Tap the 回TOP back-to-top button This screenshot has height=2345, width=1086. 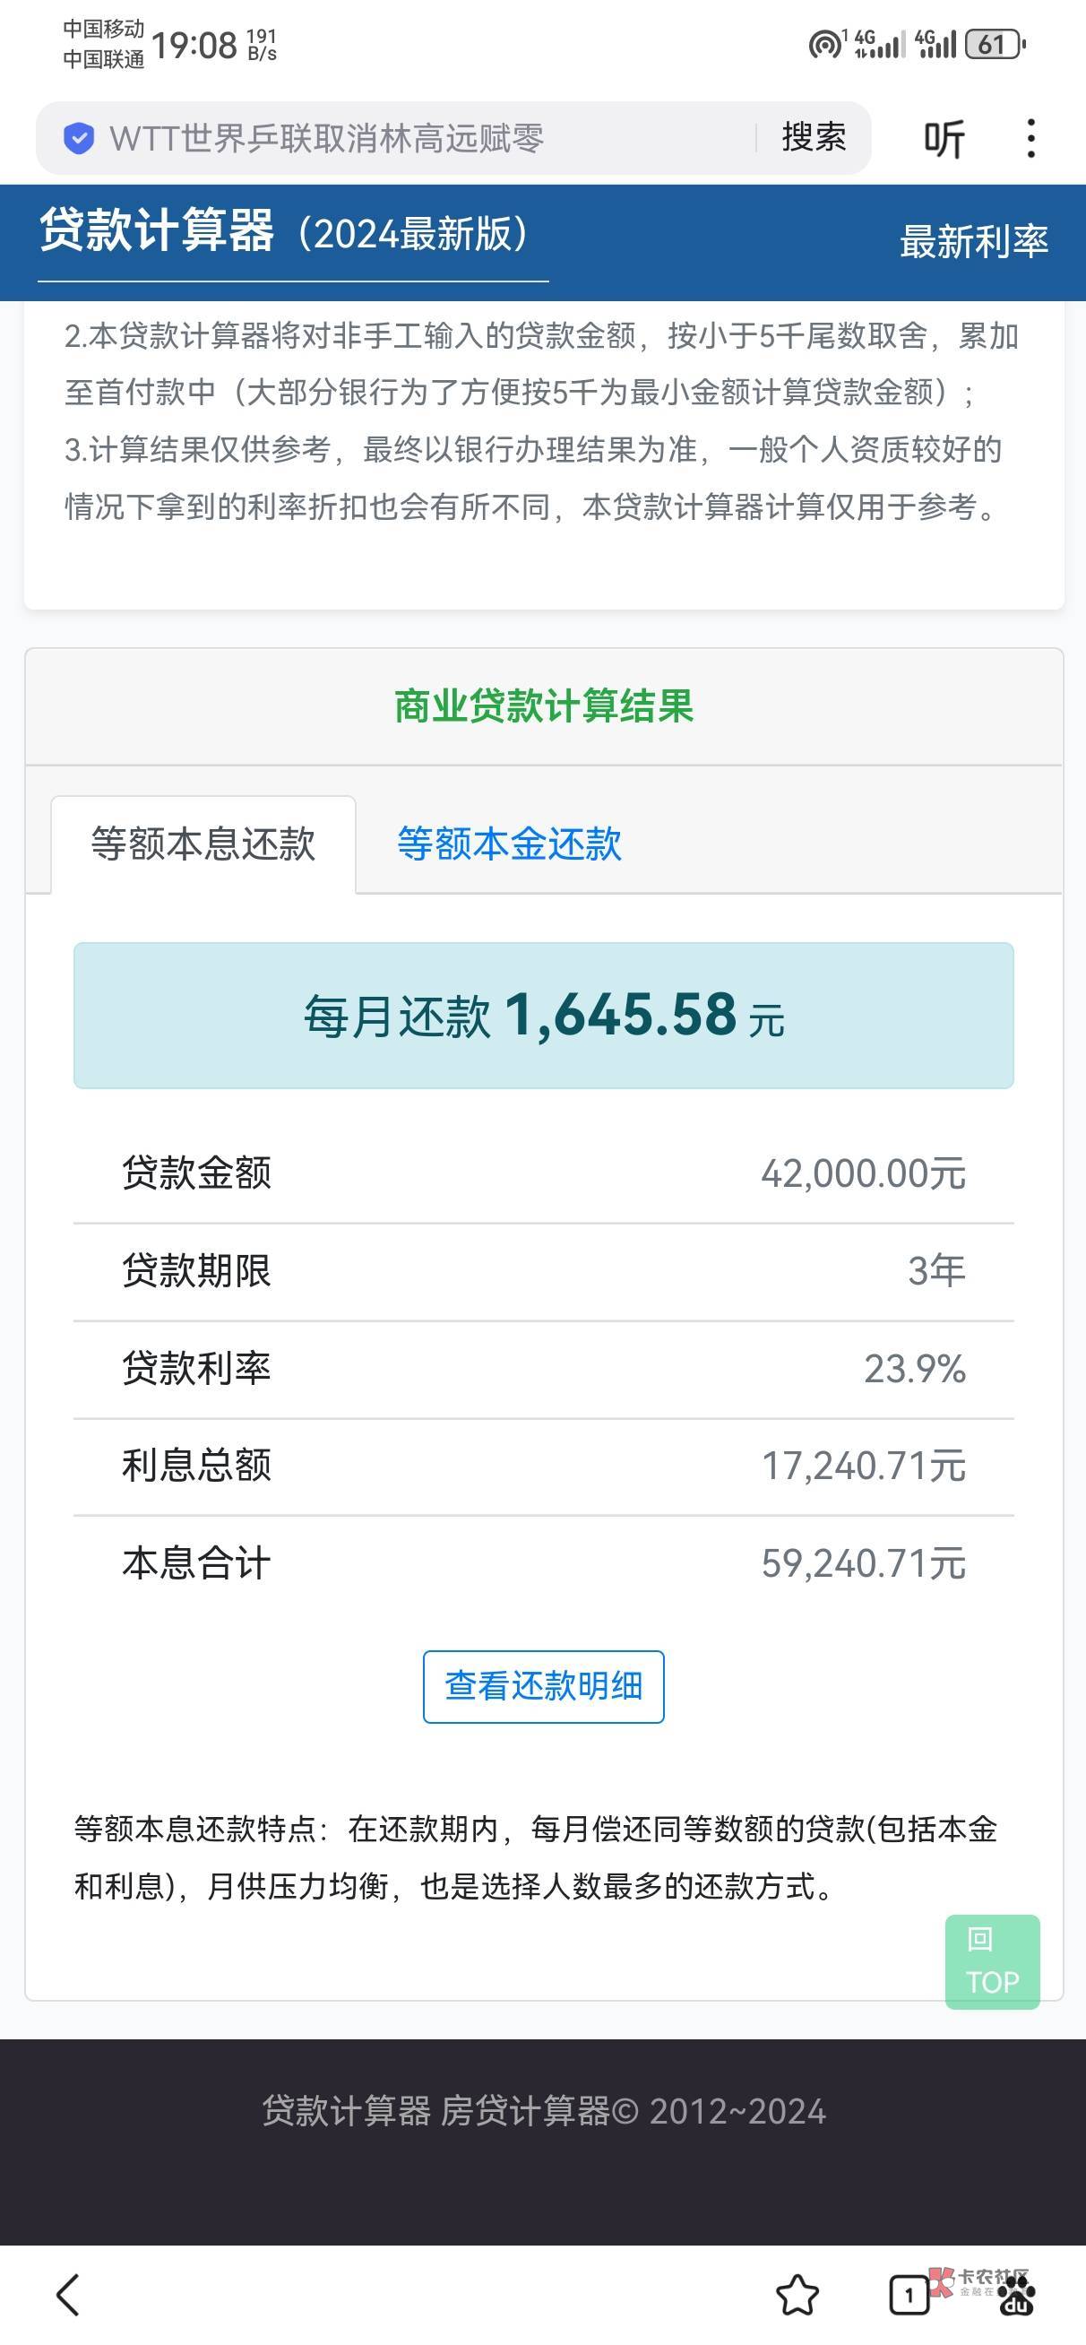click(x=992, y=1960)
